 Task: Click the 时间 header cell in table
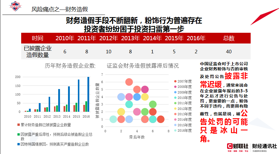[x=38, y=38]
